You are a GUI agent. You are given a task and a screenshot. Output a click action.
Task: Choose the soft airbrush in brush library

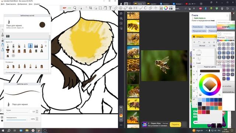point(13,56)
